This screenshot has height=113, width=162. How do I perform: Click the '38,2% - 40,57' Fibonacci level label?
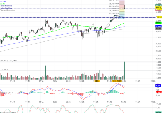coord(114,10)
